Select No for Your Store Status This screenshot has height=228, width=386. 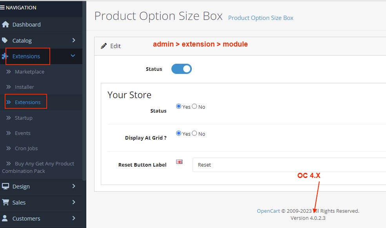point(195,106)
